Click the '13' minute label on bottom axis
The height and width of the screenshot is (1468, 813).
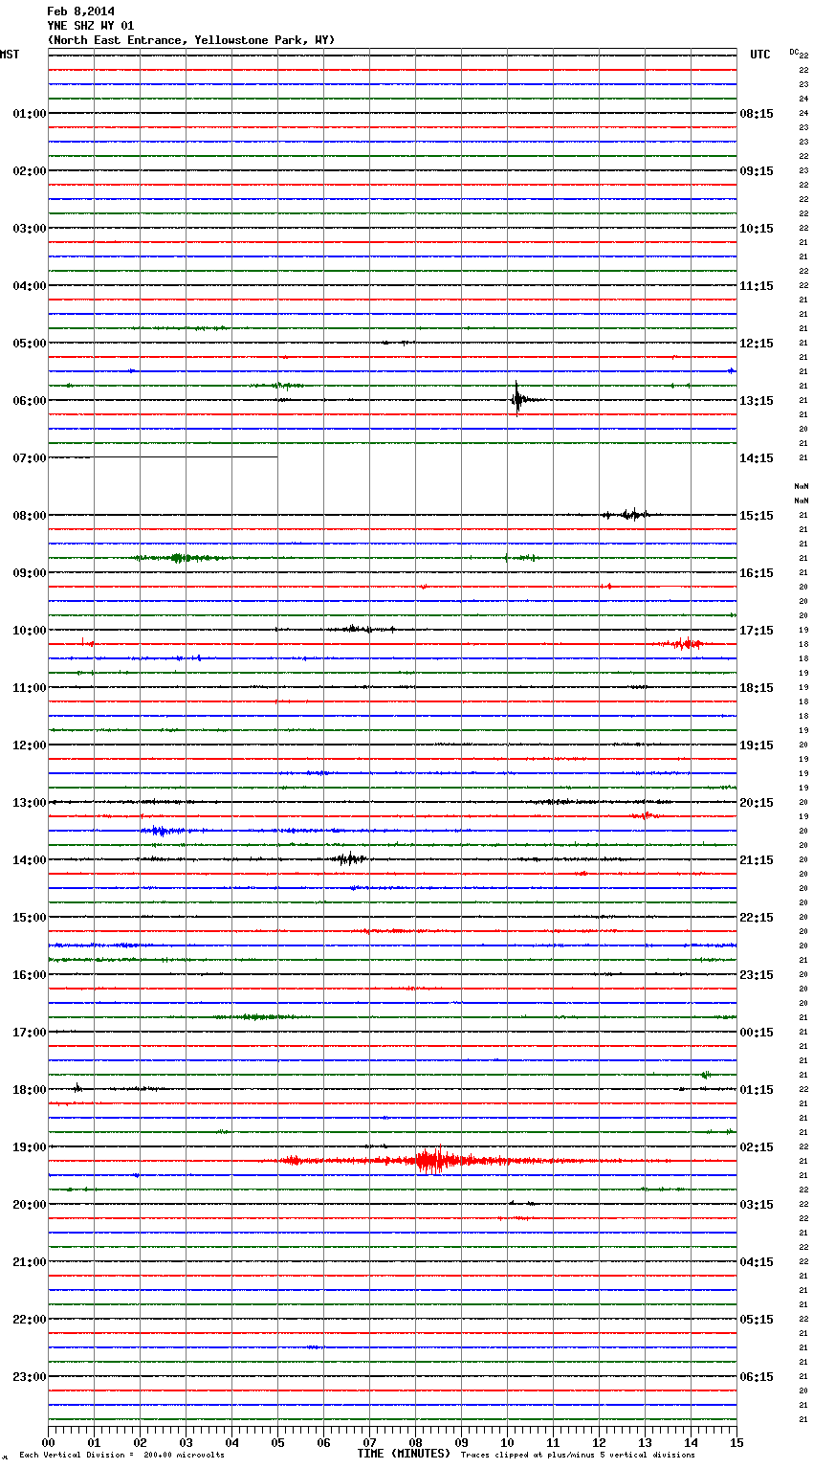645,1442
